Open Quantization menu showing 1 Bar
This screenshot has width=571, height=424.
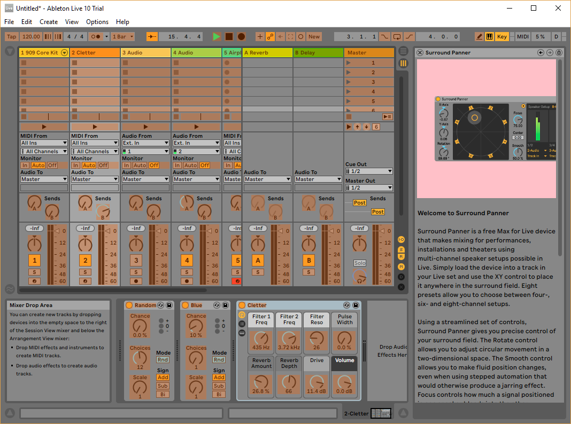[123, 36]
